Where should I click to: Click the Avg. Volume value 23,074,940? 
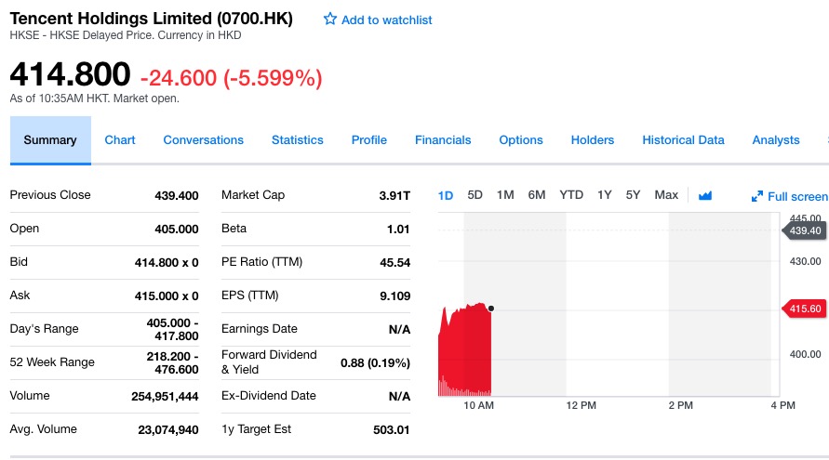coord(168,430)
